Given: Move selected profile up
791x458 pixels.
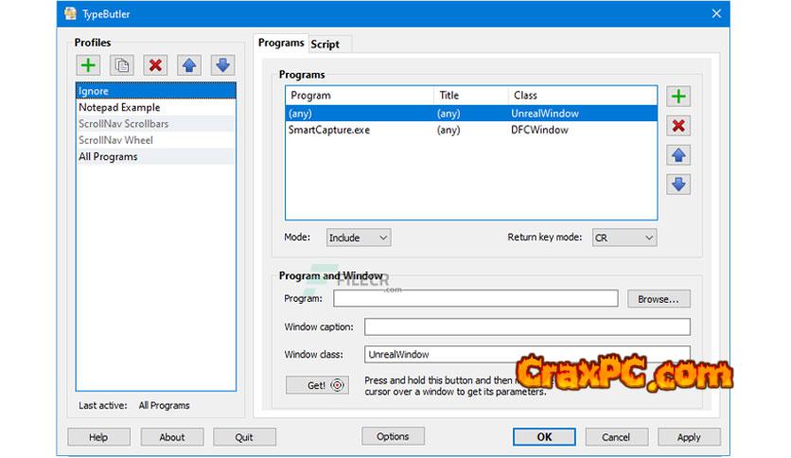Looking at the screenshot, I should tap(189, 65).
